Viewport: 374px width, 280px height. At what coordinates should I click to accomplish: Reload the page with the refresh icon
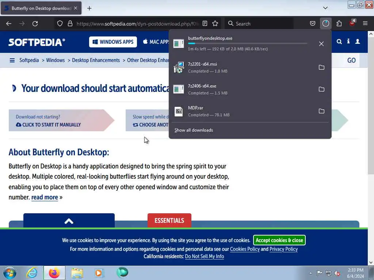pos(35,24)
